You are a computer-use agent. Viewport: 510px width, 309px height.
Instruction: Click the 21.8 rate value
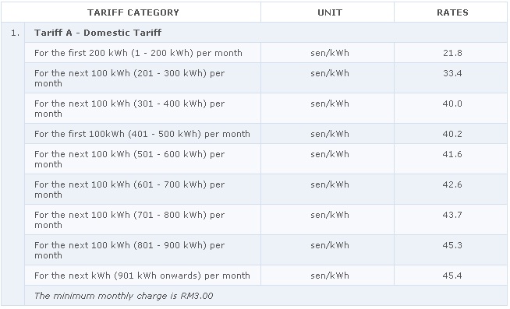(x=452, y=53)
